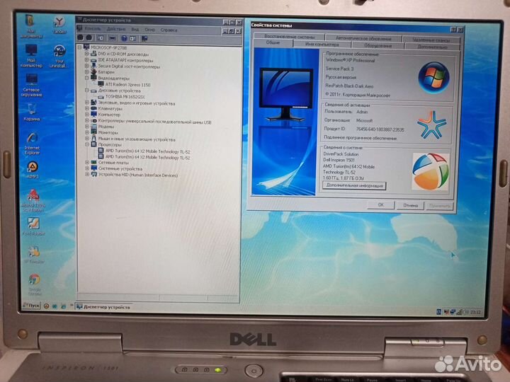Expand the Сетевые платы node
510x382 pixels.
pyautogui.click(x=87, y=163)
